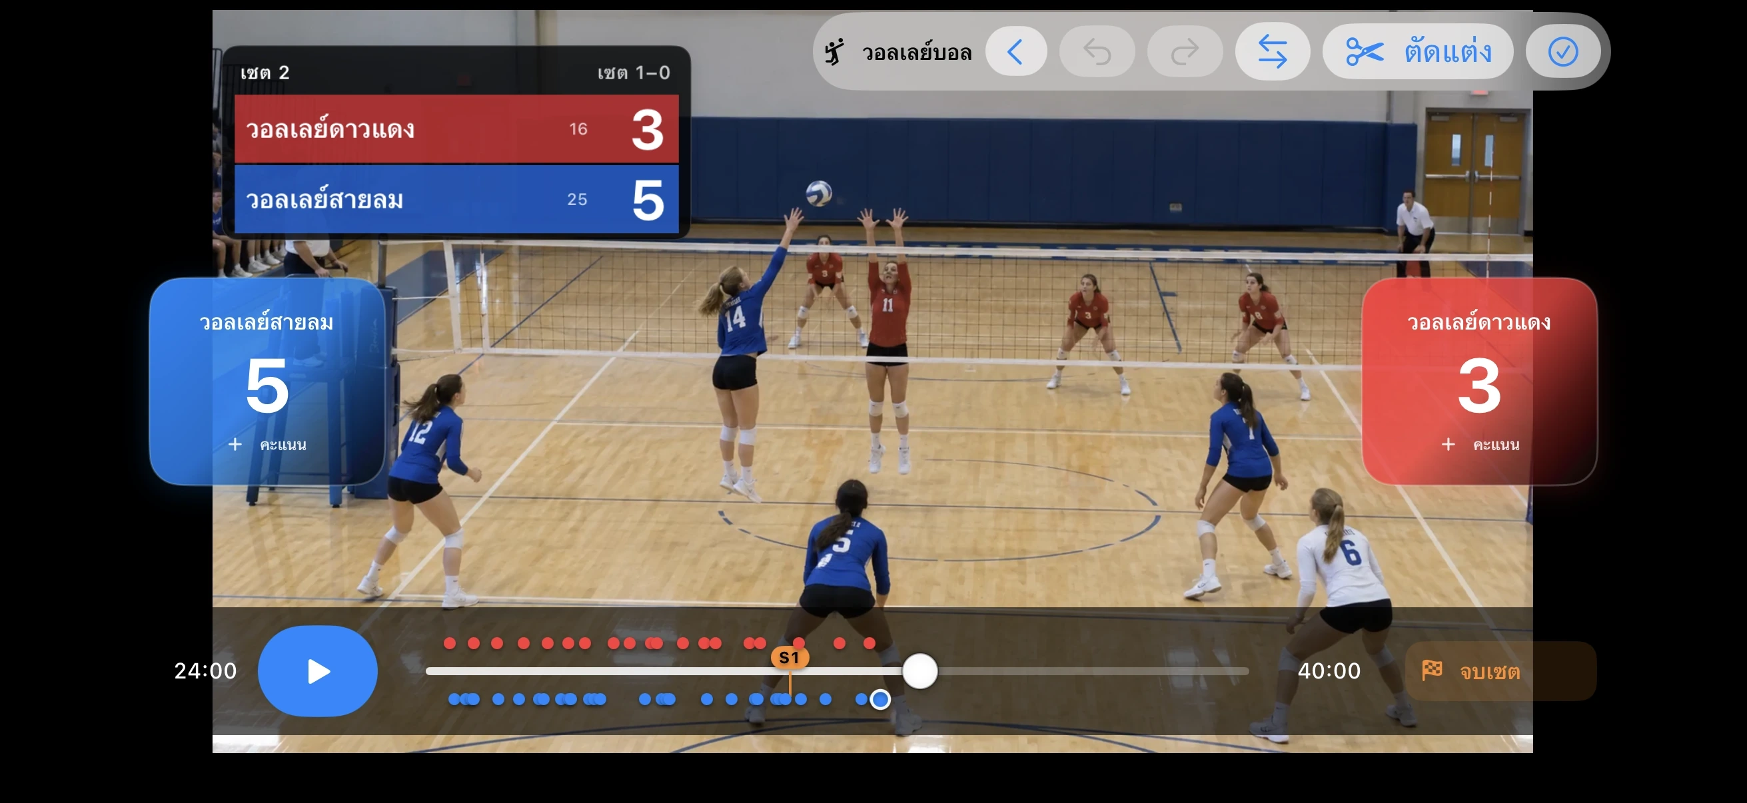The width and height of the screenshot is (1747, 803).
Task: Open the ตัดแต่ง trim tool
Action: pyautogui.click(x=1417, y=51)
